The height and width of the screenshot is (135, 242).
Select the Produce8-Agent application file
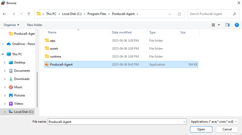tap(121, 65)
